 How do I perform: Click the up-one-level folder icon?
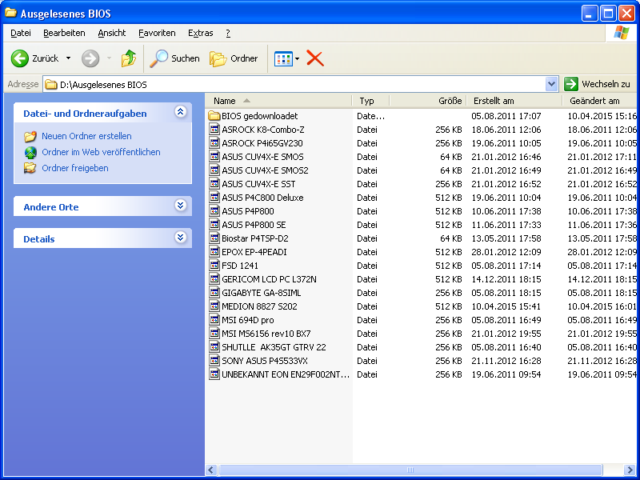[x=129, y=58]
